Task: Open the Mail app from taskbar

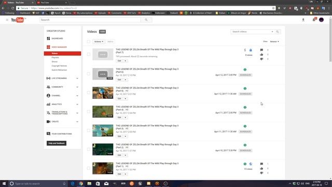Action: pos(106,183)
